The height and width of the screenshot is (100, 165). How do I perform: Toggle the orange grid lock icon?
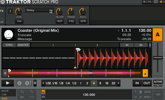(43, 92)
